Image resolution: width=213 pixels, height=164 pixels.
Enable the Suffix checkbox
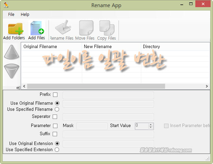(55, 134)
